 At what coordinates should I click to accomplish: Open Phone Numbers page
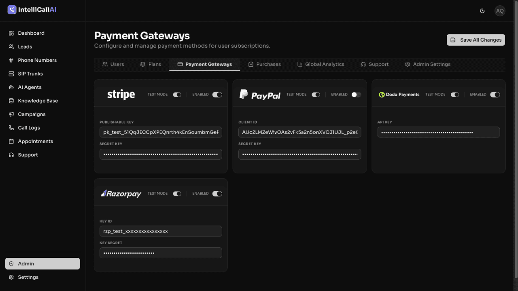[42, 60]
